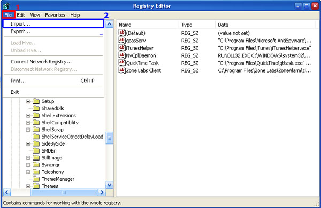
Task: Select Connect Network Registry... menu entry
Action: click(53, 62)
